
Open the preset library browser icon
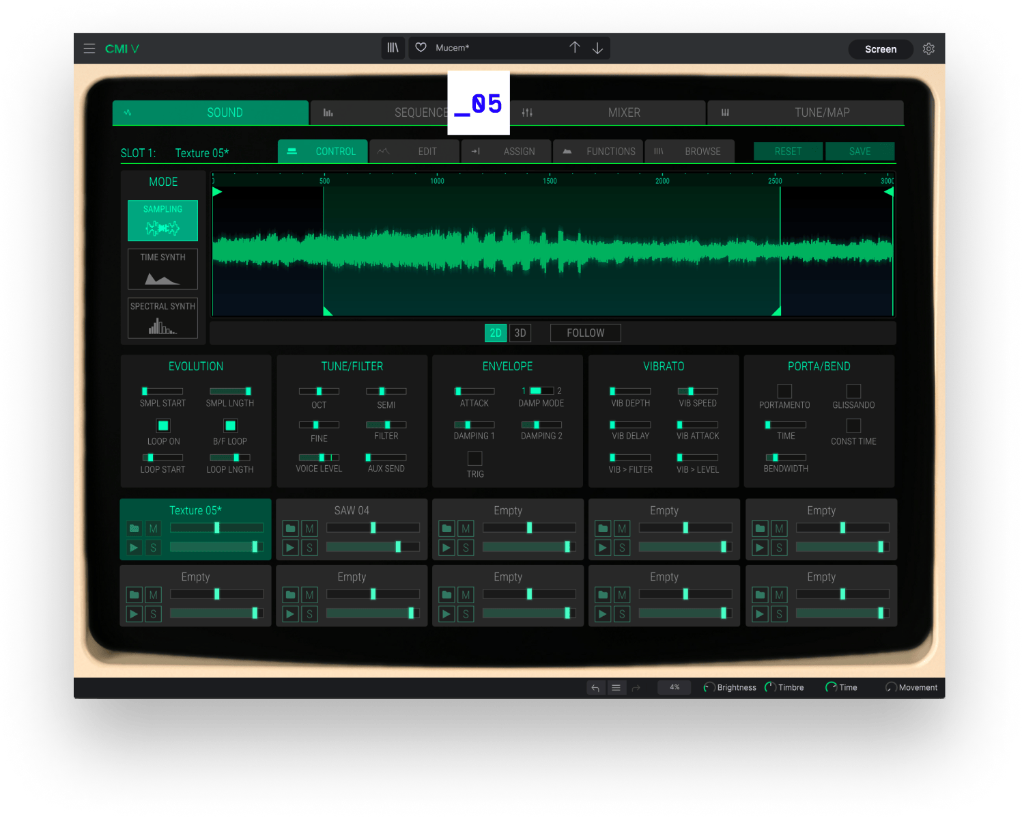click(393, 48)
